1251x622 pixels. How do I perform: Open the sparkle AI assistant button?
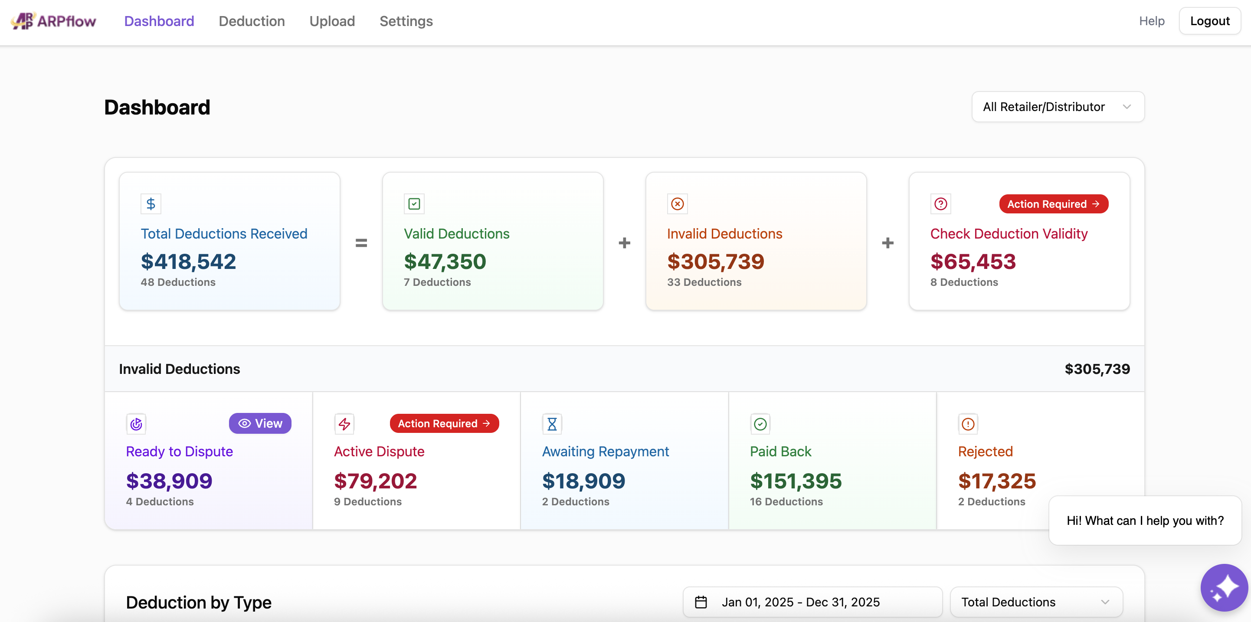pyautogui.click(x=1224, y=587)
